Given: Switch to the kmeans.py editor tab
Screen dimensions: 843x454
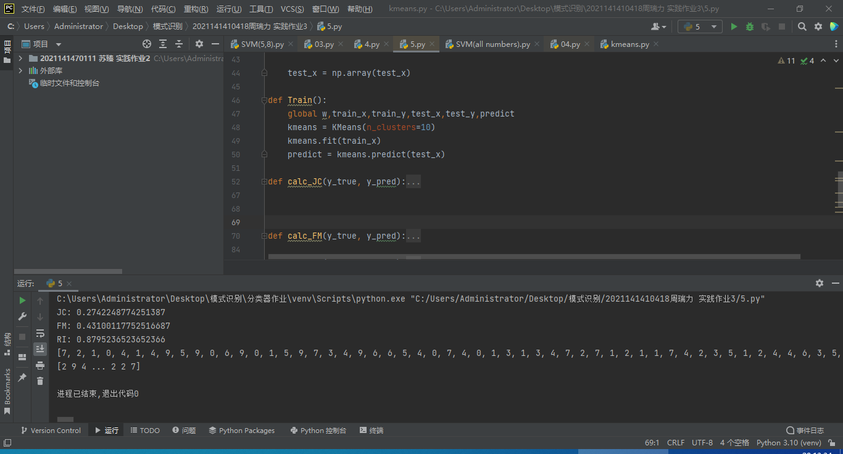Looking at the screenshot, I should (629, 44).
